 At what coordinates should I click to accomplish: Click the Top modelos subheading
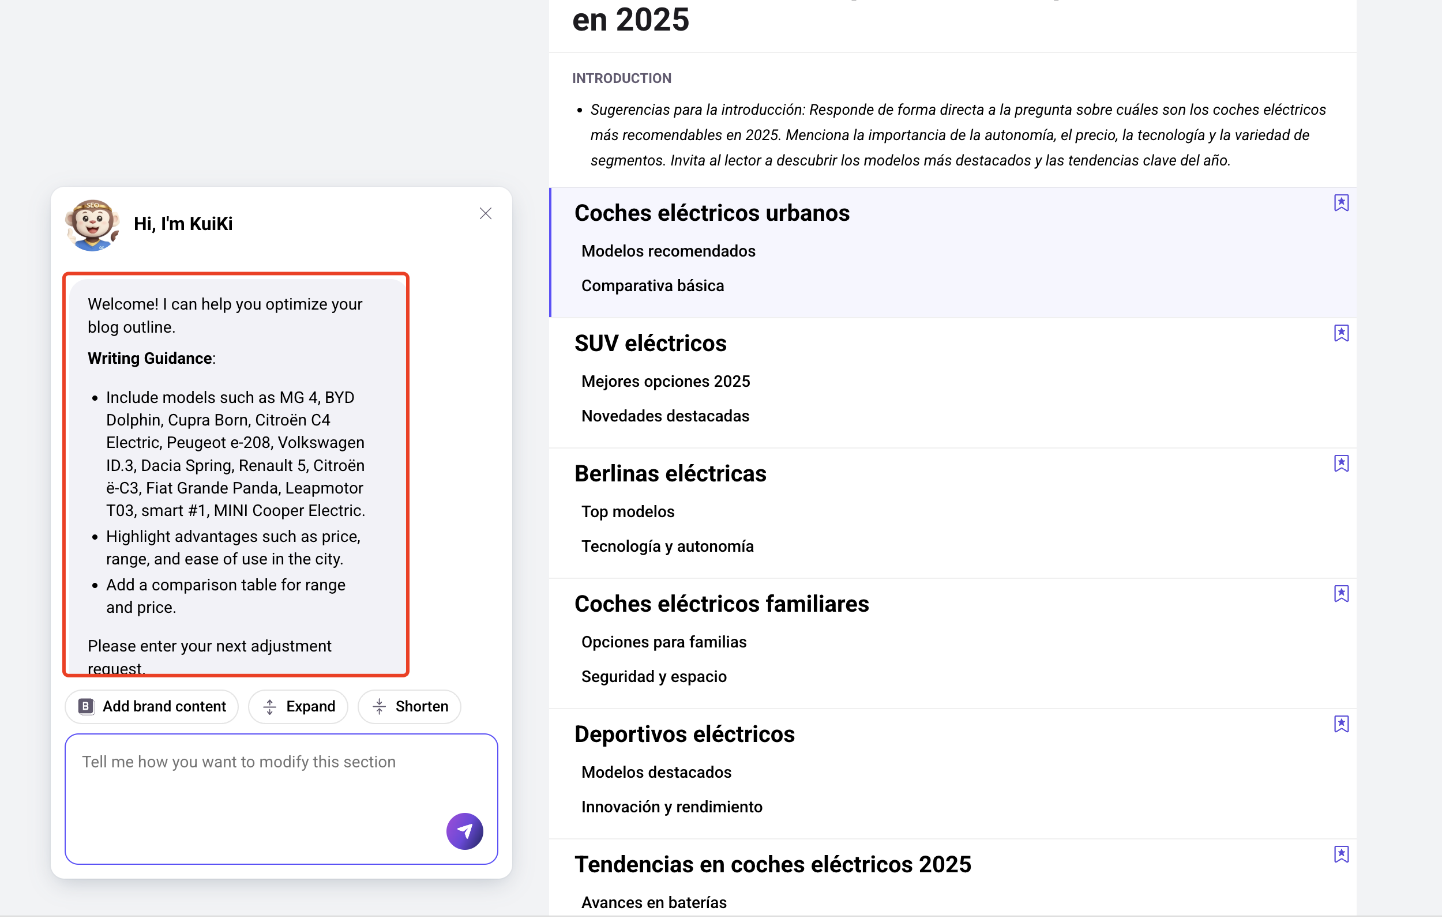point(628,513)
